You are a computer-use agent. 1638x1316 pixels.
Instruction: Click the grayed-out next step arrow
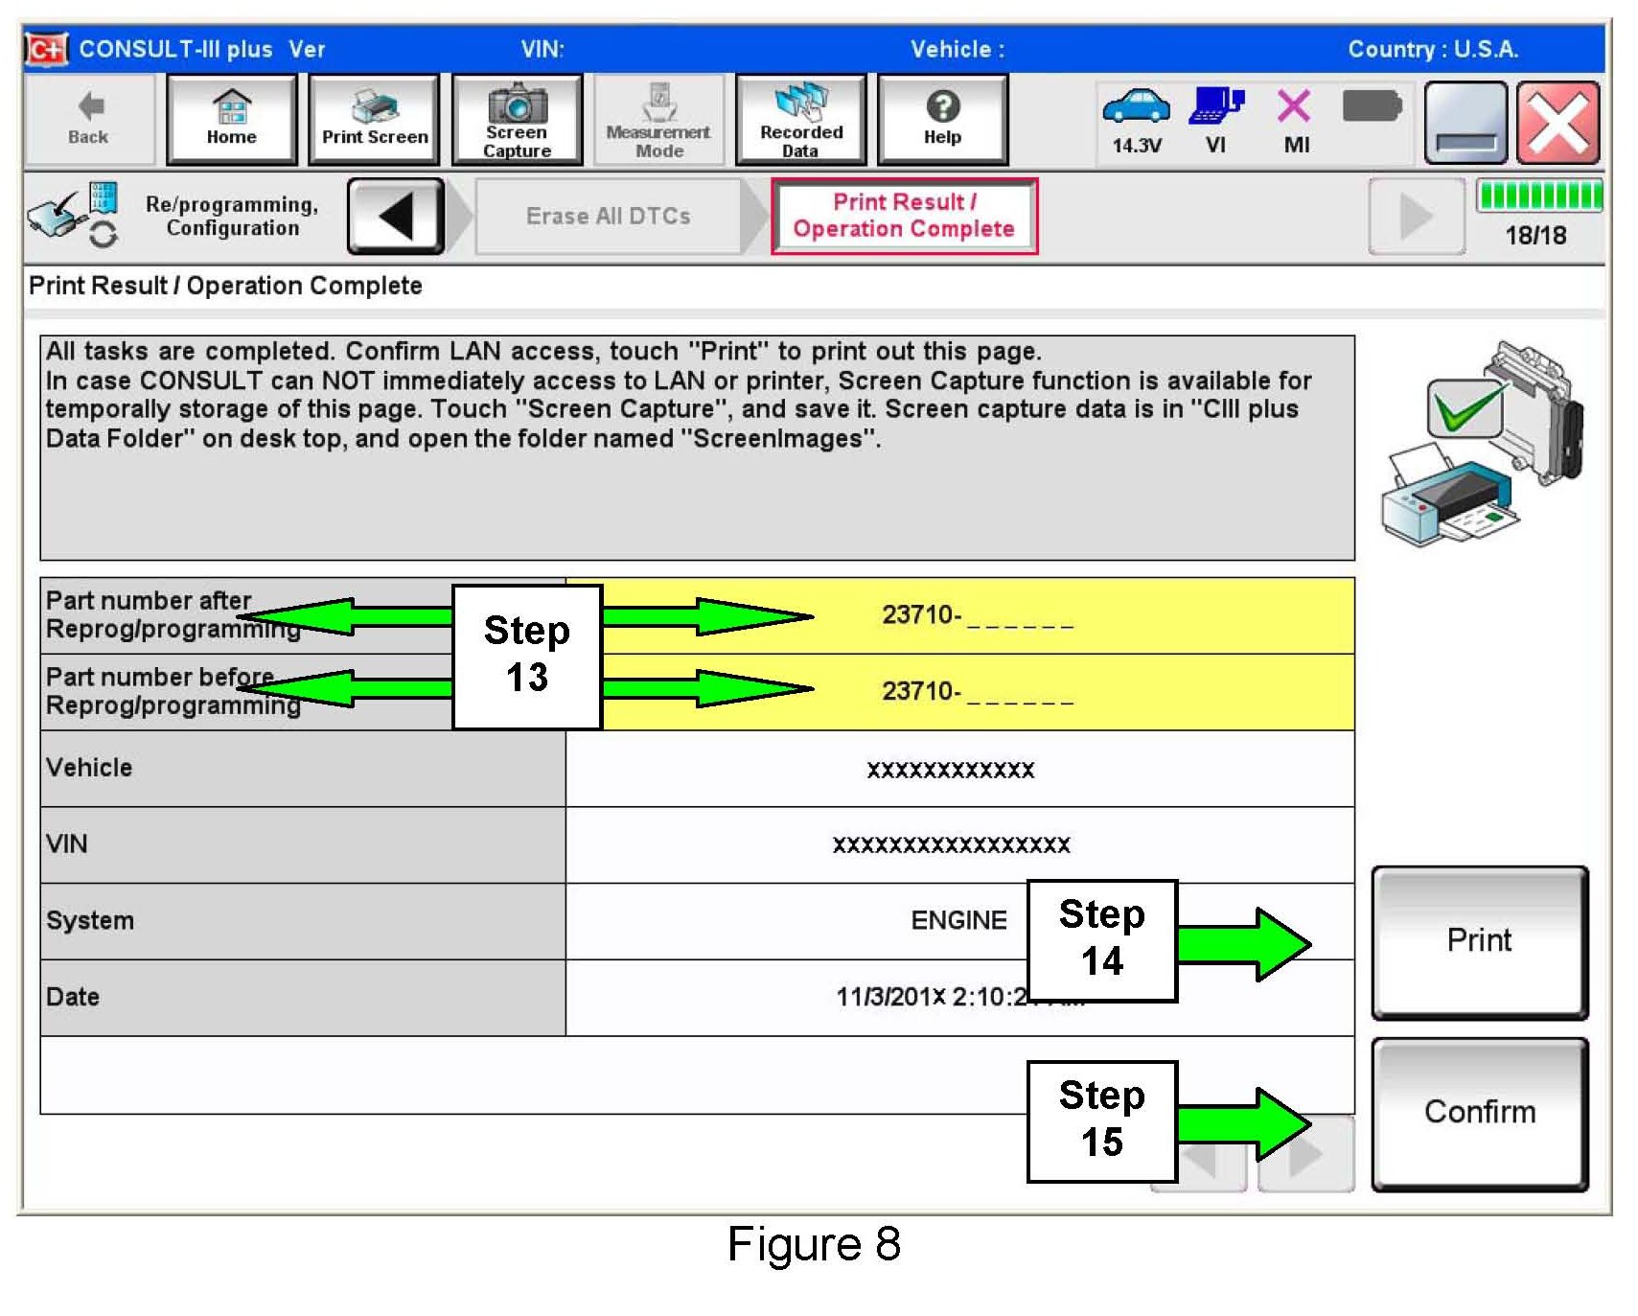tap(1415, 217)
